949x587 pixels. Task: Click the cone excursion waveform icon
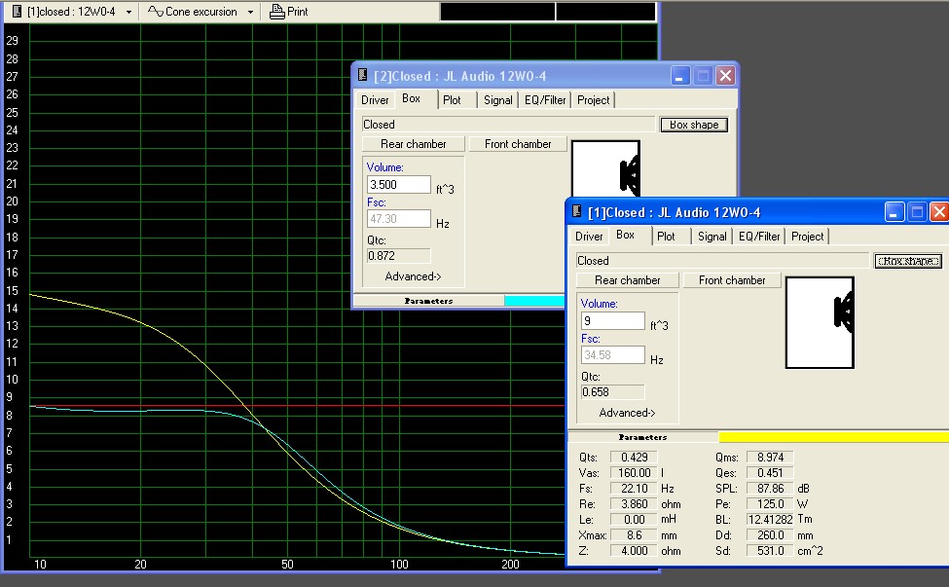(156, 12)
